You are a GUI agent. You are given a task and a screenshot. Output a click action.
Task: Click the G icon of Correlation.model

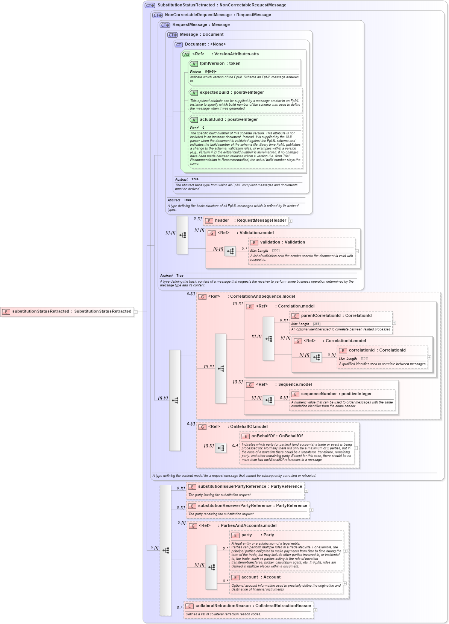tap(250, 307)
